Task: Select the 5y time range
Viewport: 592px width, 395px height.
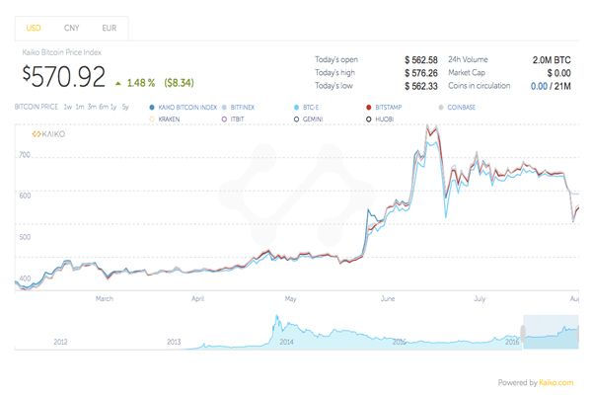Action: [124, 106]
